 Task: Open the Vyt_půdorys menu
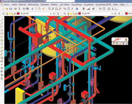[77, 5]
